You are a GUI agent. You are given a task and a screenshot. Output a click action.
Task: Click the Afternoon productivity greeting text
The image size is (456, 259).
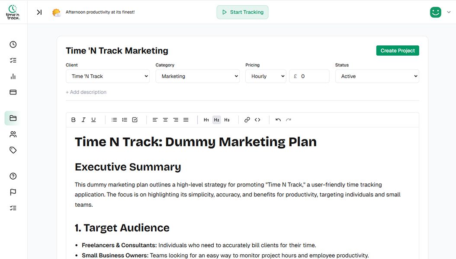click(100, 12)
